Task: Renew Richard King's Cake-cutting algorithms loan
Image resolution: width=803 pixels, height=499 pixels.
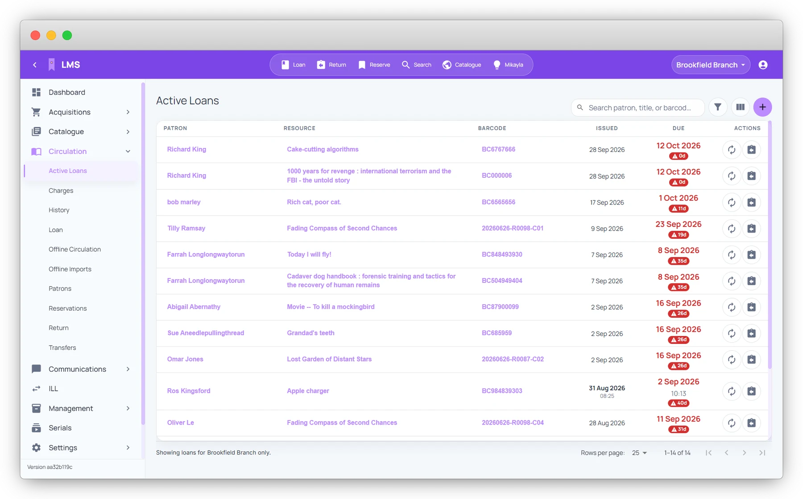Action: coord(732,150)
